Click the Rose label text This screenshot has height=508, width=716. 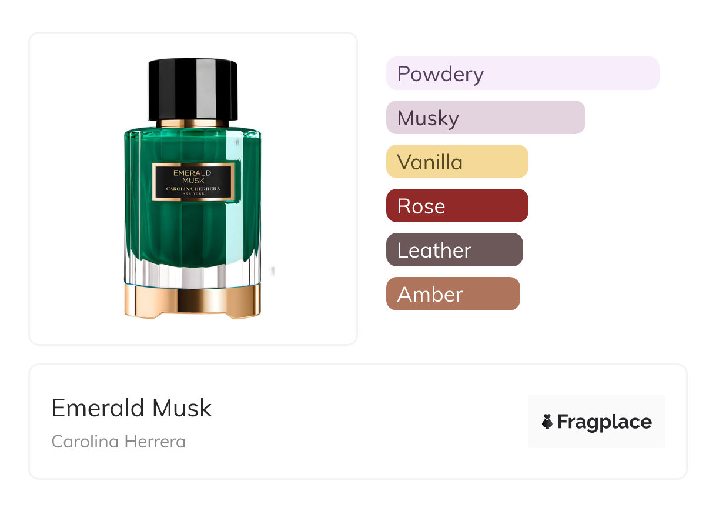pyautogui.click(x=421, y=206)
